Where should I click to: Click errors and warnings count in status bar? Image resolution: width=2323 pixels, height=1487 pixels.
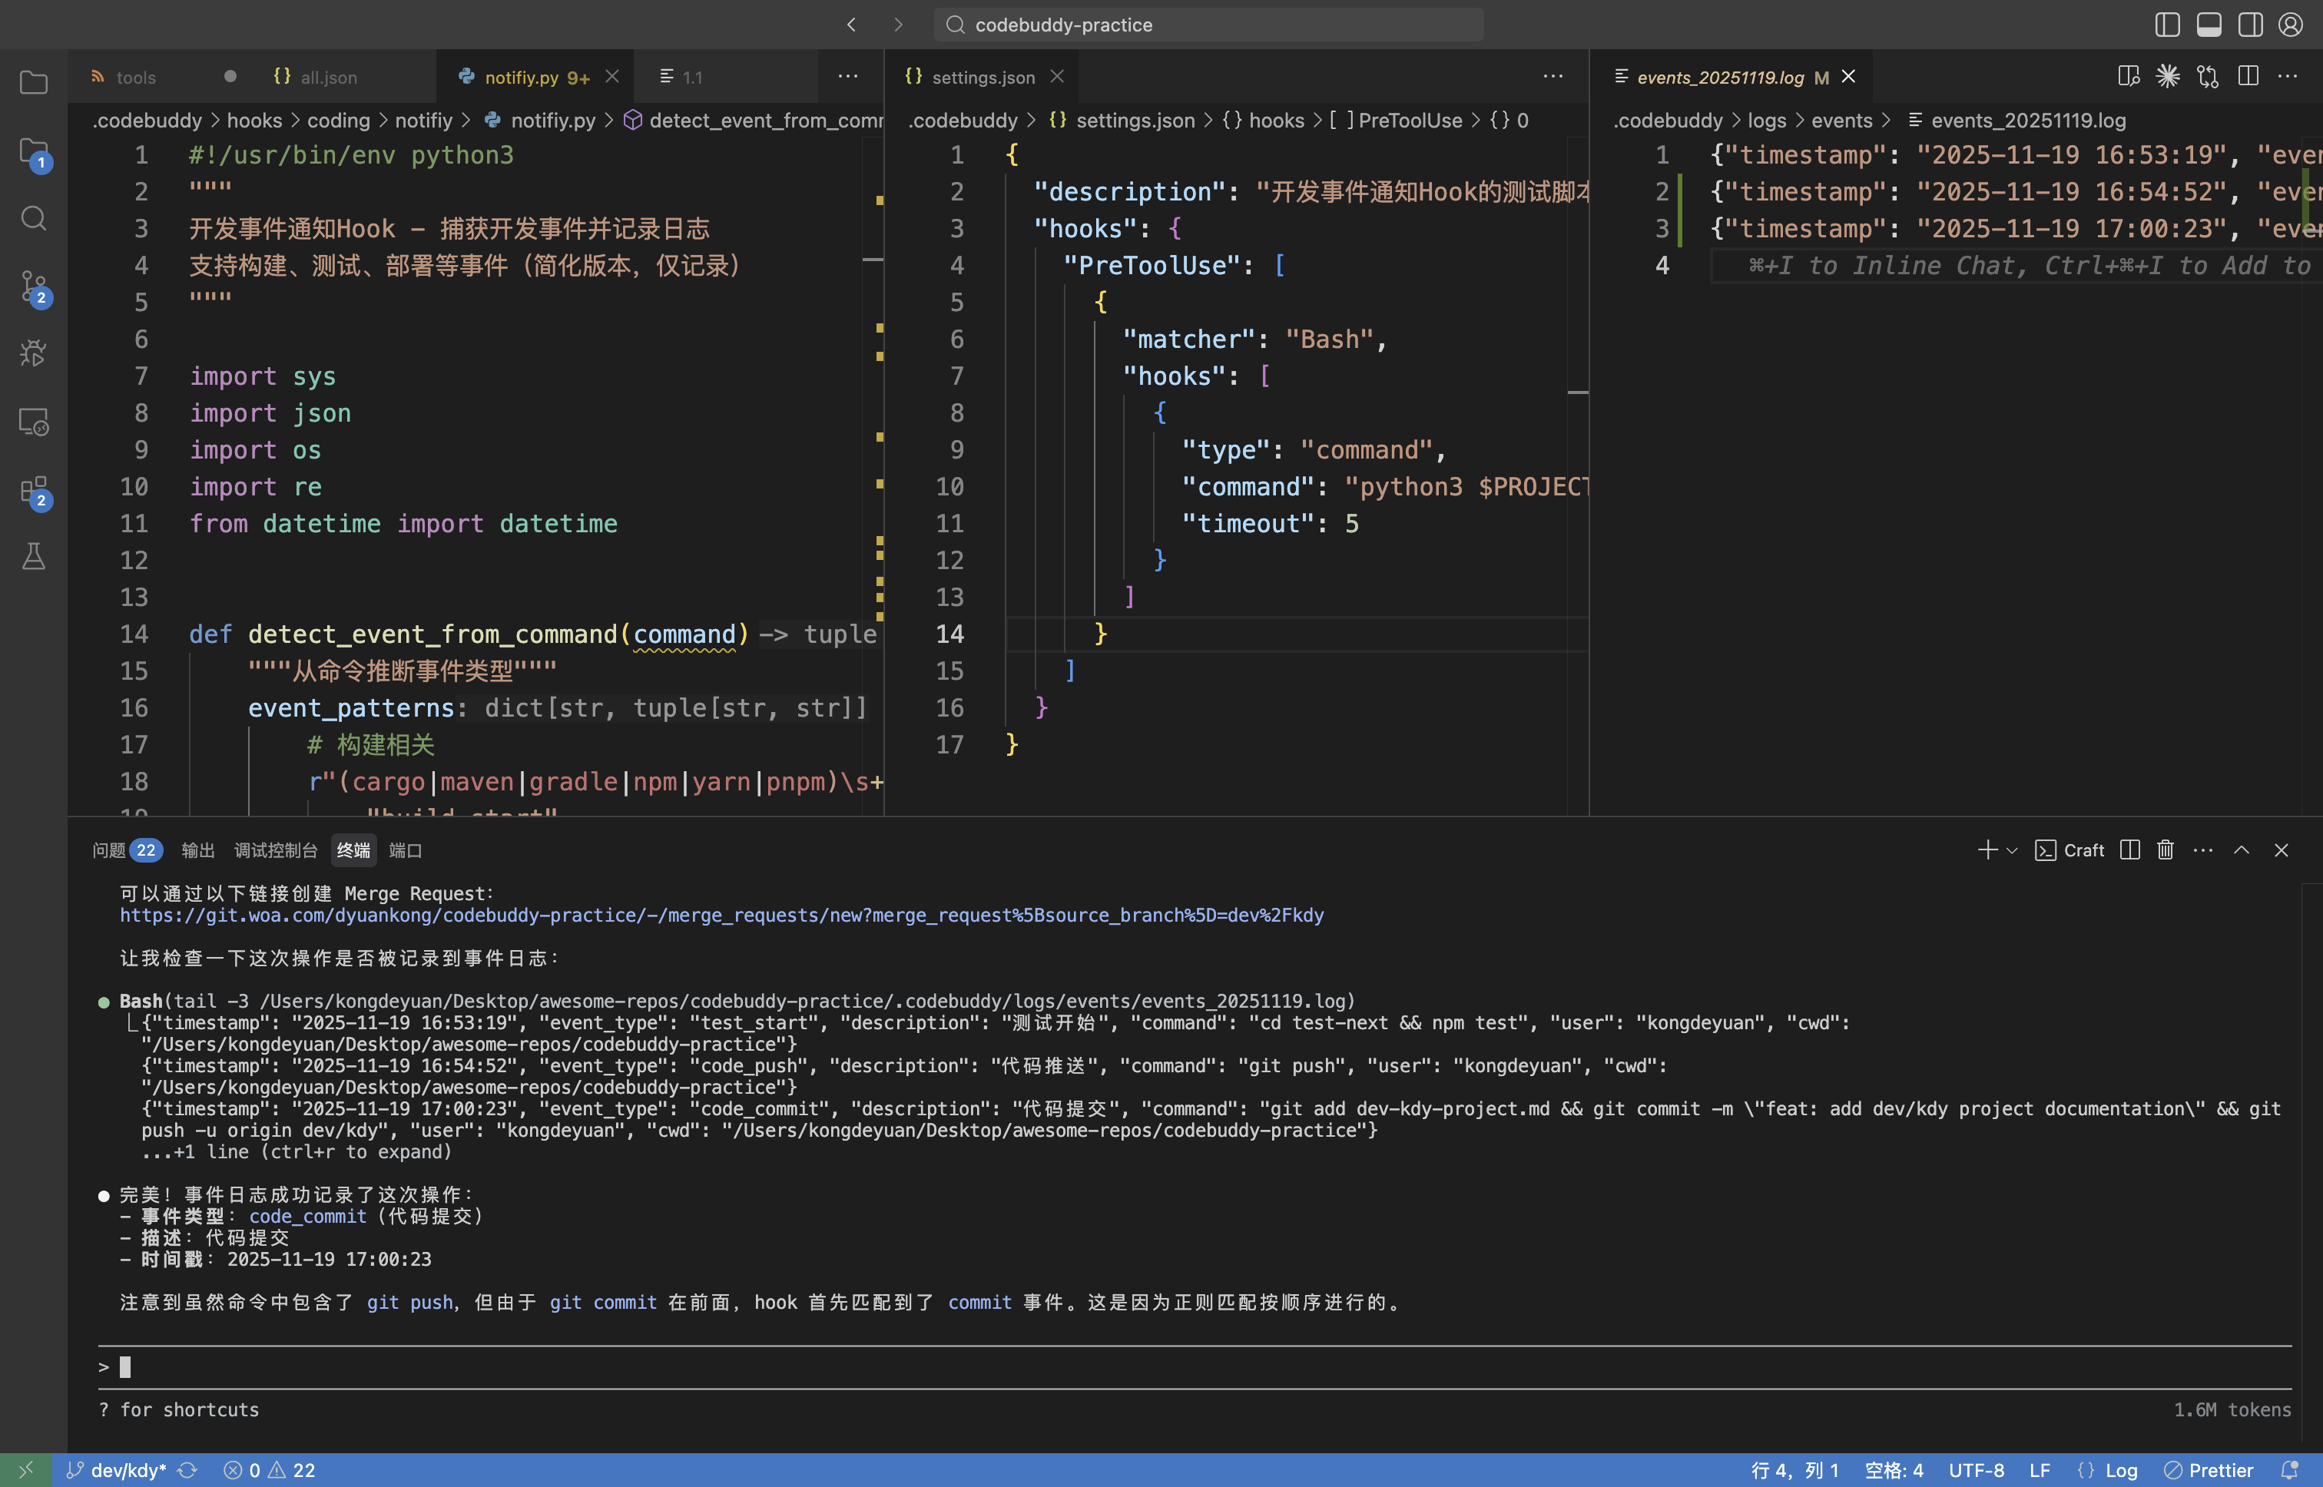coord(270,1469)
